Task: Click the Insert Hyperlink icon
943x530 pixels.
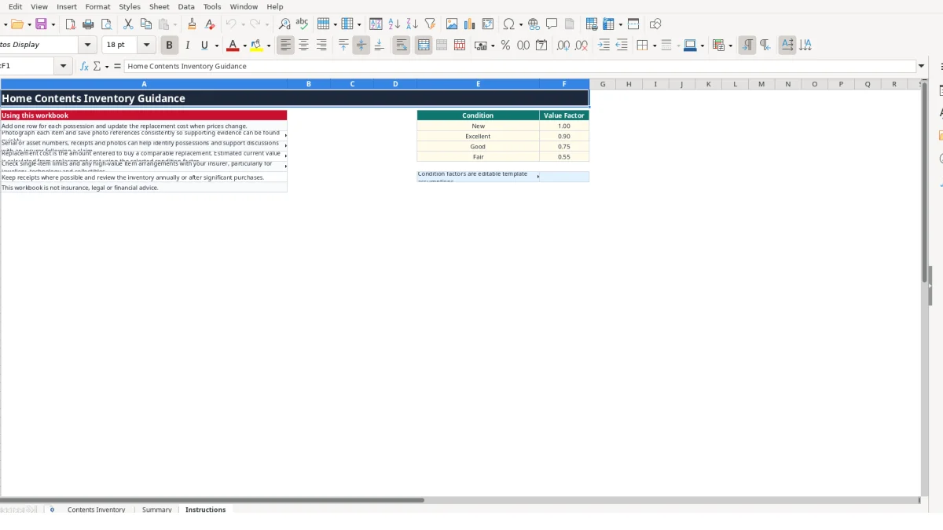Action: pos(534,24)
